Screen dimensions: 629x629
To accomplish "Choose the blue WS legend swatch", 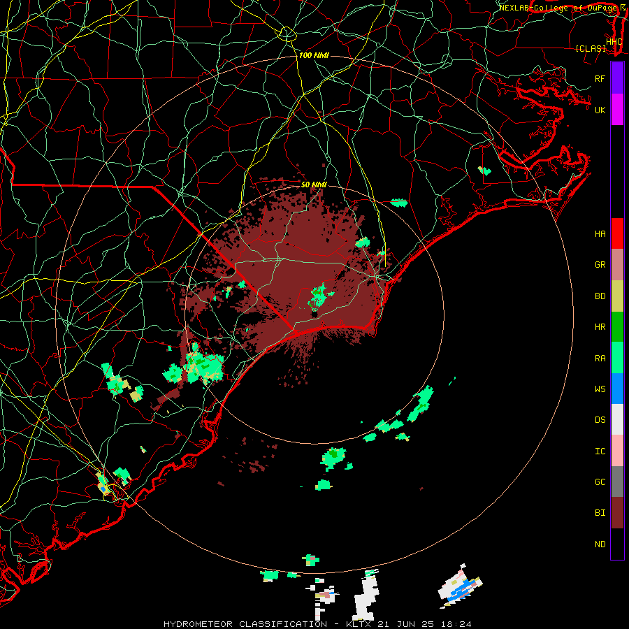I will 617,389.
